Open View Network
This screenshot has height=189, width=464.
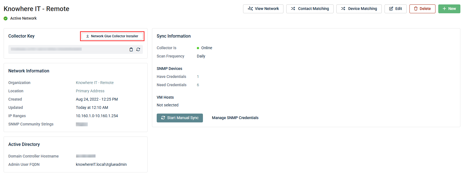click(x=263, y=9)
